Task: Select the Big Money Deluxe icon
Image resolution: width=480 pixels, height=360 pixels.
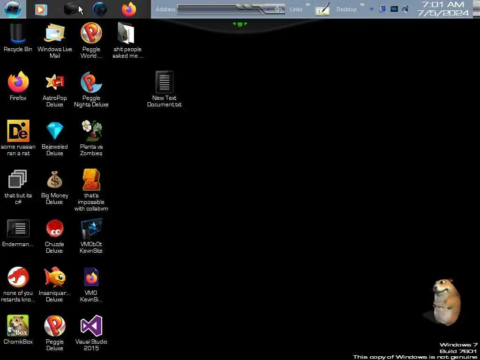Action: click(x=55, y=187)
